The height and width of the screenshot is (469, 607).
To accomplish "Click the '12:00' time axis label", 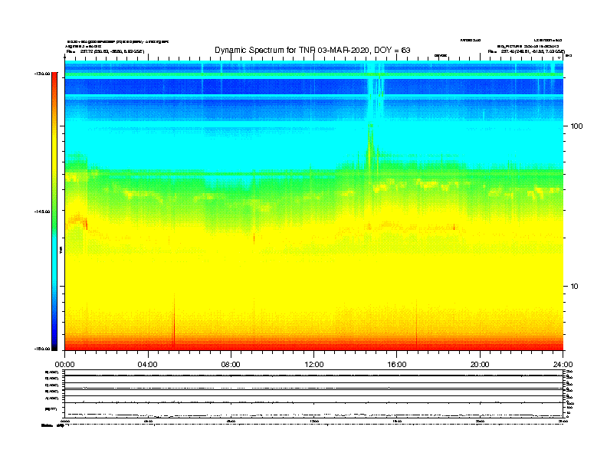I will tap(314, 365).
